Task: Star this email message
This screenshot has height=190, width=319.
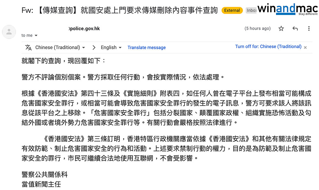Action: click(x=281, y=29)
